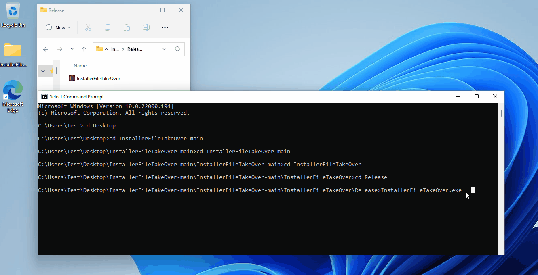Click the Command Prompt vertical scrollbar thumb
This screenshot has height=275, width=538.
501,113
